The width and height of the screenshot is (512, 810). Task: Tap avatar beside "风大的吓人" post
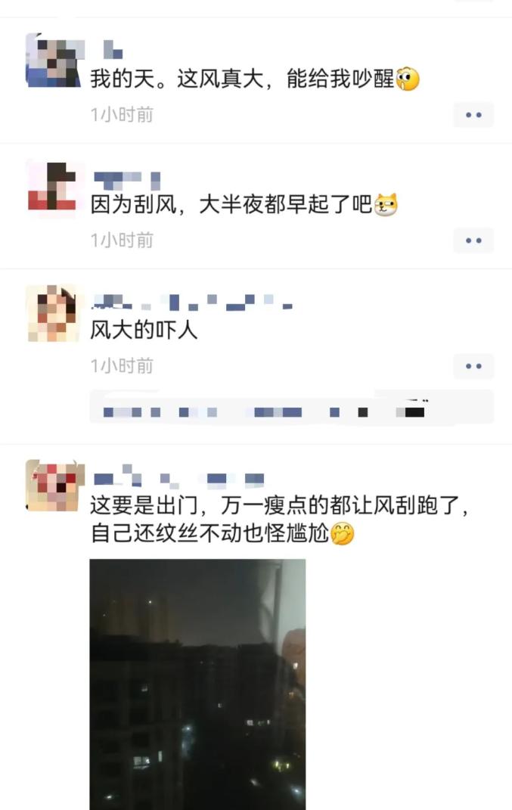53,313
